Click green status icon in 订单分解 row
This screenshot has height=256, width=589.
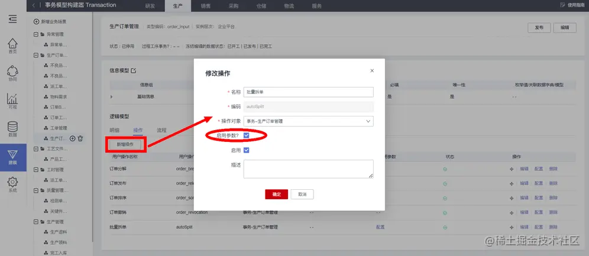point(445,169)
